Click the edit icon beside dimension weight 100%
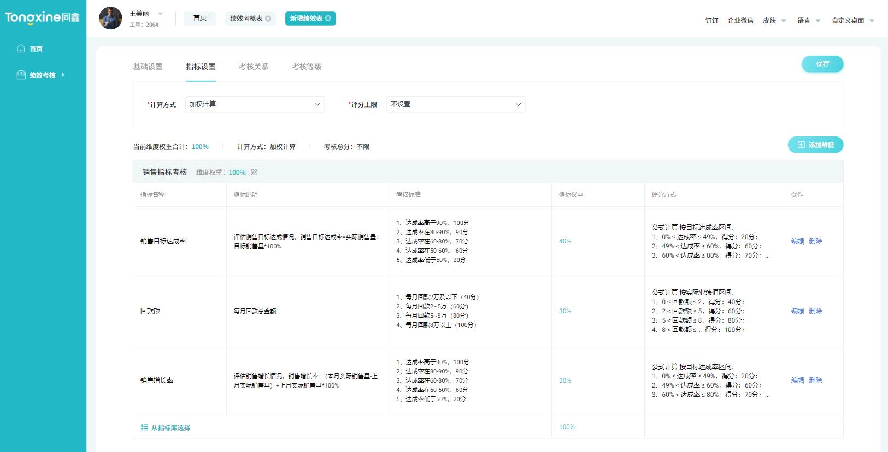This screenshot has height=452, width=888. click(254, 173)
